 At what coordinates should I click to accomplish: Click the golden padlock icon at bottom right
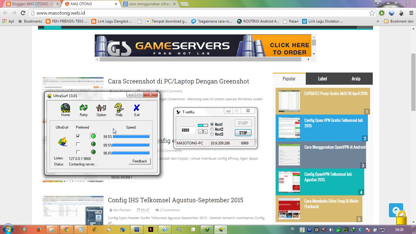(x=401, y=218)
